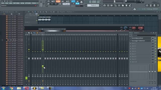This screenshot has width=161, height=90.
Task: Open Chrome from the taskbar
Action: (11, 88)
